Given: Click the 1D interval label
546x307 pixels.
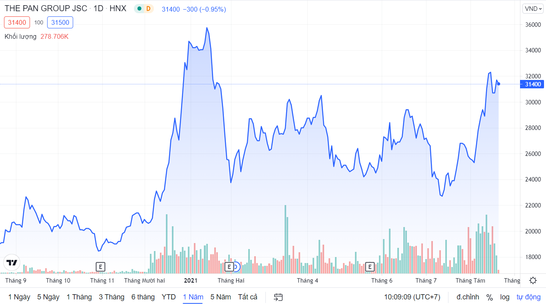Looking at the screenshot, I should pos(98,8).
